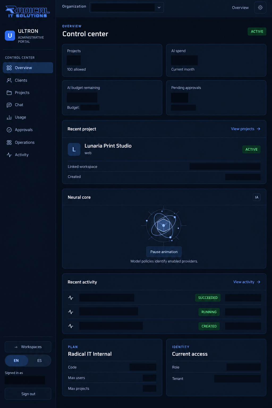Pause the Neural core animation
The image size is (272, 408).
coord(164,252)
